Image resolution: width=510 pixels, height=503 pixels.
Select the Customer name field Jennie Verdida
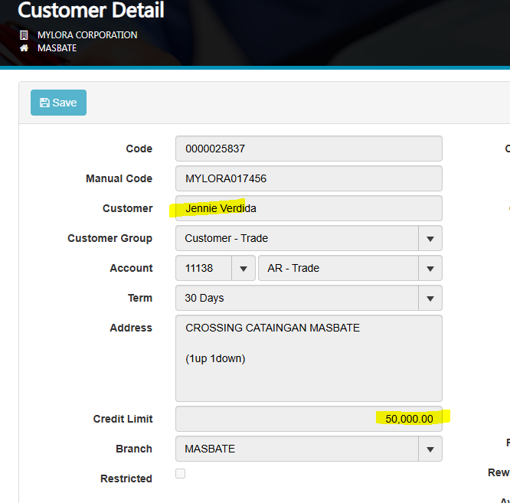[309, 208]
